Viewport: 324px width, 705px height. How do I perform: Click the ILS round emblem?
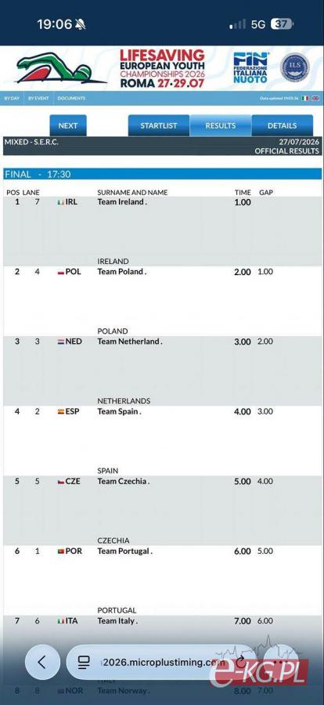tap(295, 68)
